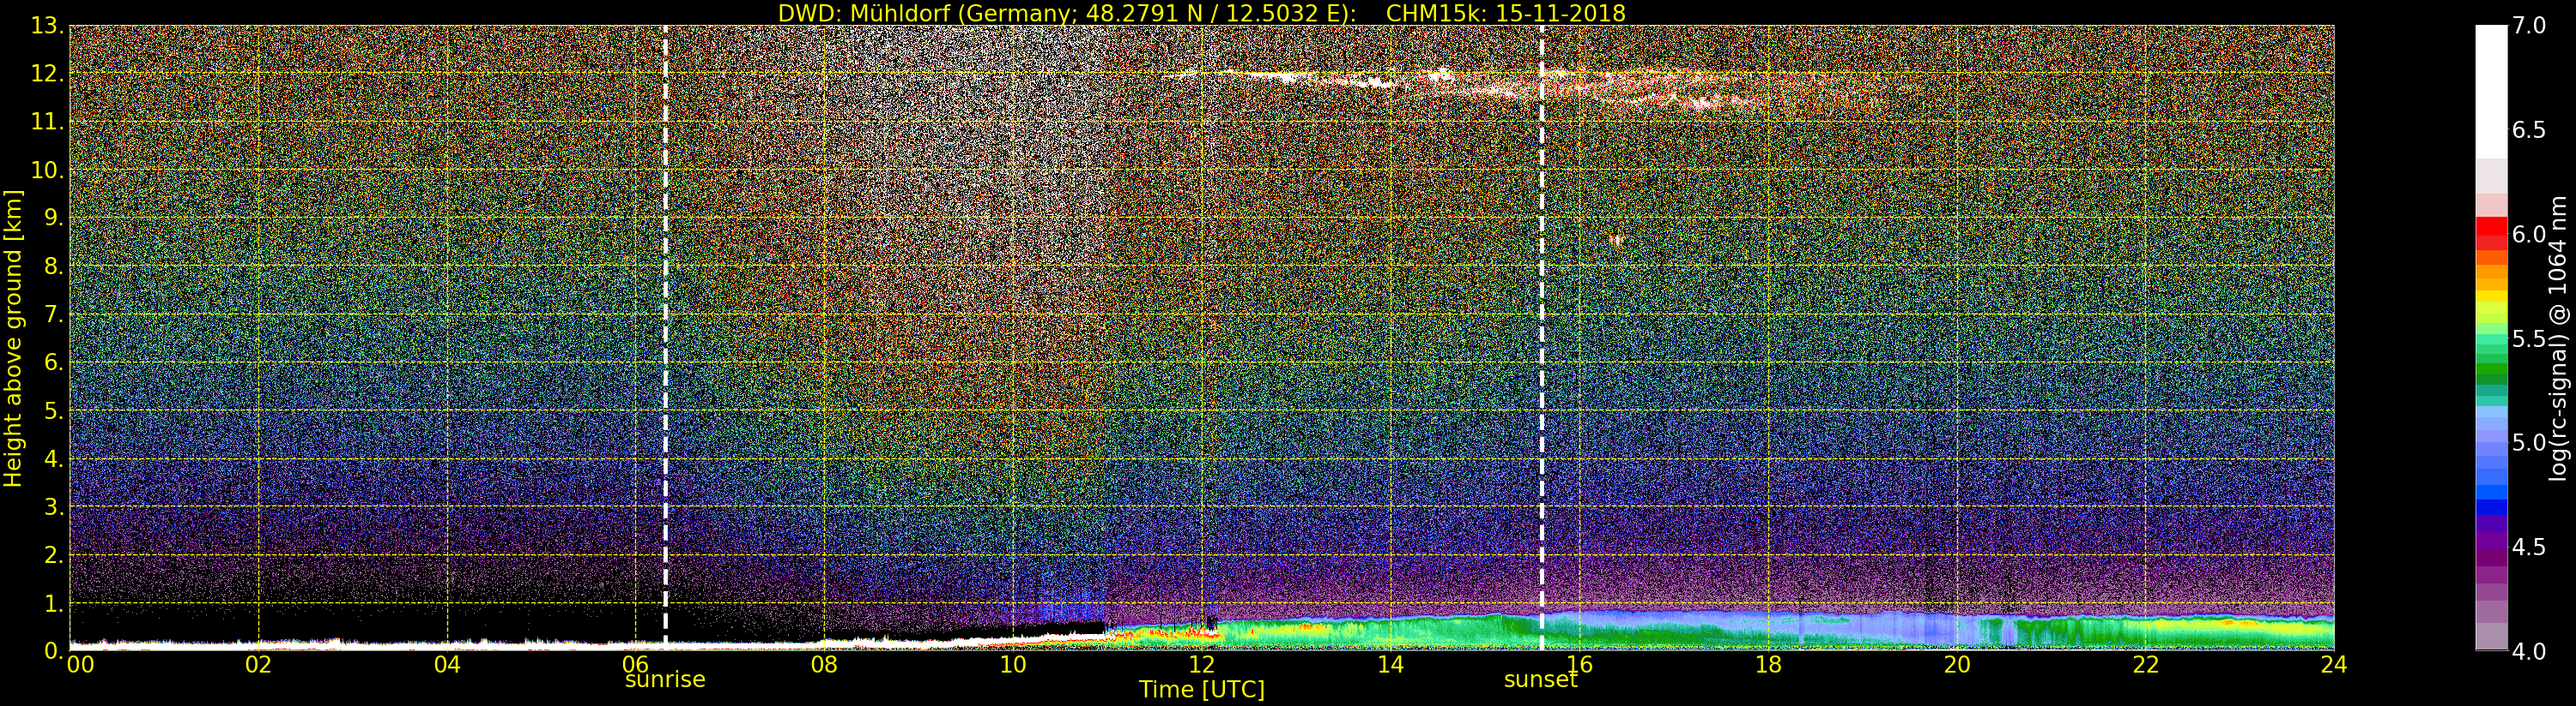2576x706 pixels.
Task: Click the time axis tick label 04
Action: tap(447, 664)
